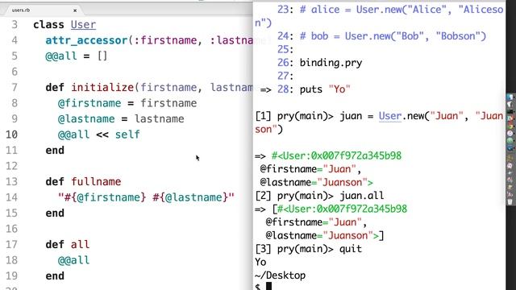
Task: Click the underlined "User" in terminal command
Action: point(390,116)
